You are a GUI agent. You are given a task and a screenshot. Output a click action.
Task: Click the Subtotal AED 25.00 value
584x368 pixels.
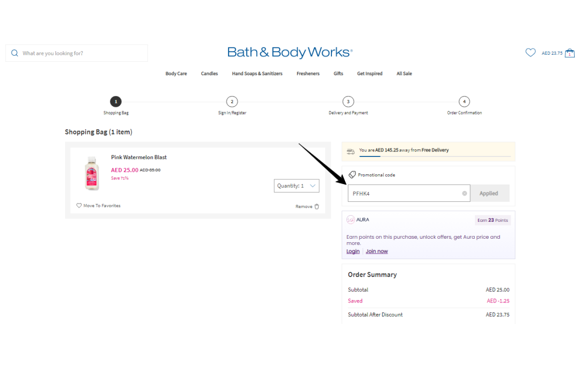[x=497, y=290]
